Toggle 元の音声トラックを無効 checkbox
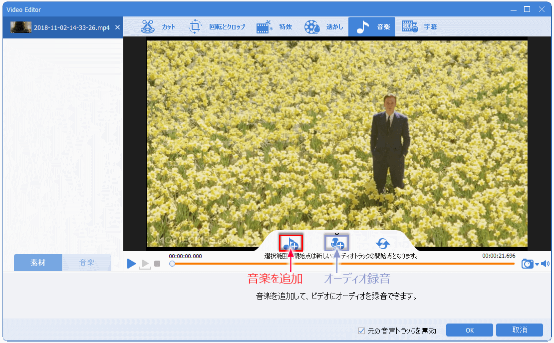This screenshot has height=343, width=554. pyautogui.click(x=361, y=331)
